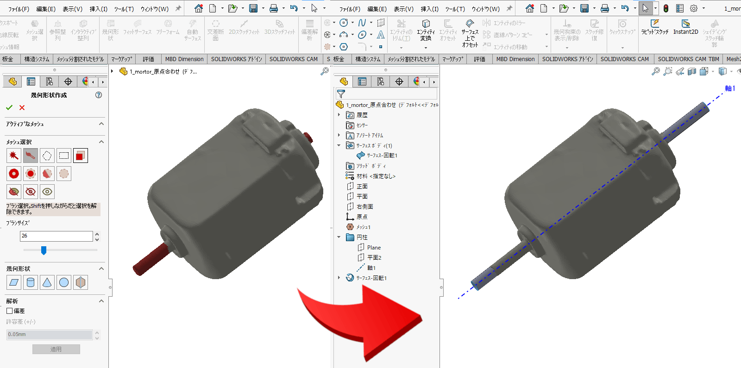Expand the 履歴 history node

pyautogui.click(x=339, y=115)
